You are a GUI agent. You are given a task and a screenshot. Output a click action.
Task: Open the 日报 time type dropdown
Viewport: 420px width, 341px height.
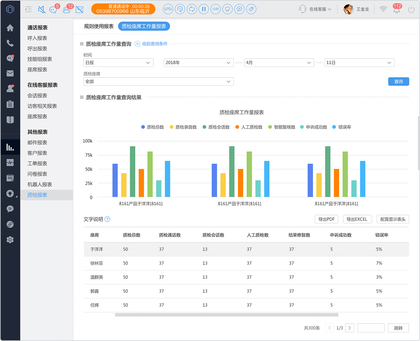point(118,63)
